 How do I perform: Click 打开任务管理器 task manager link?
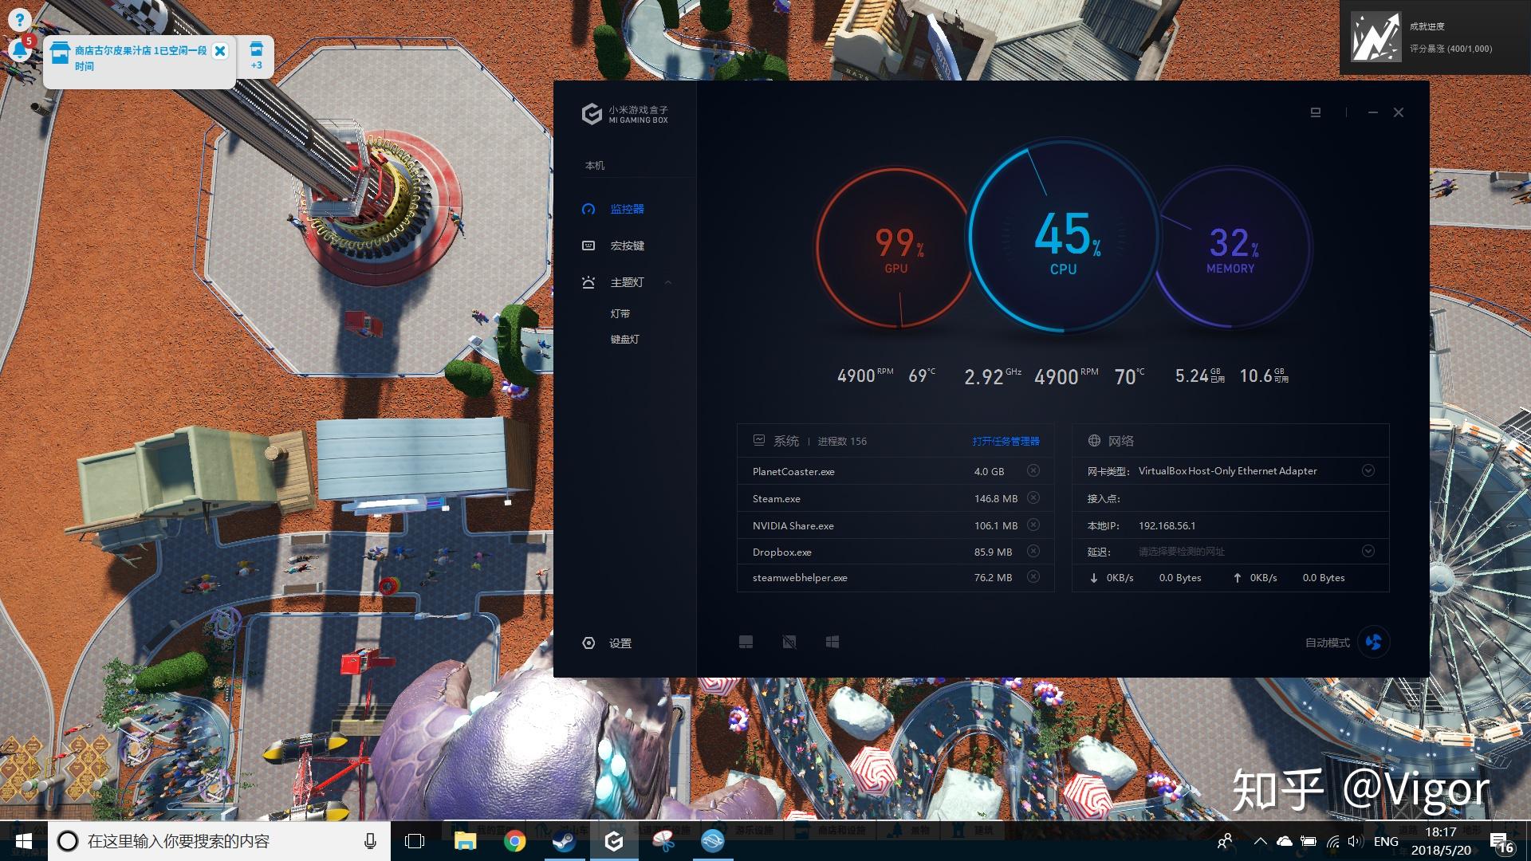pyautogui.click(x=1006, y=441)
